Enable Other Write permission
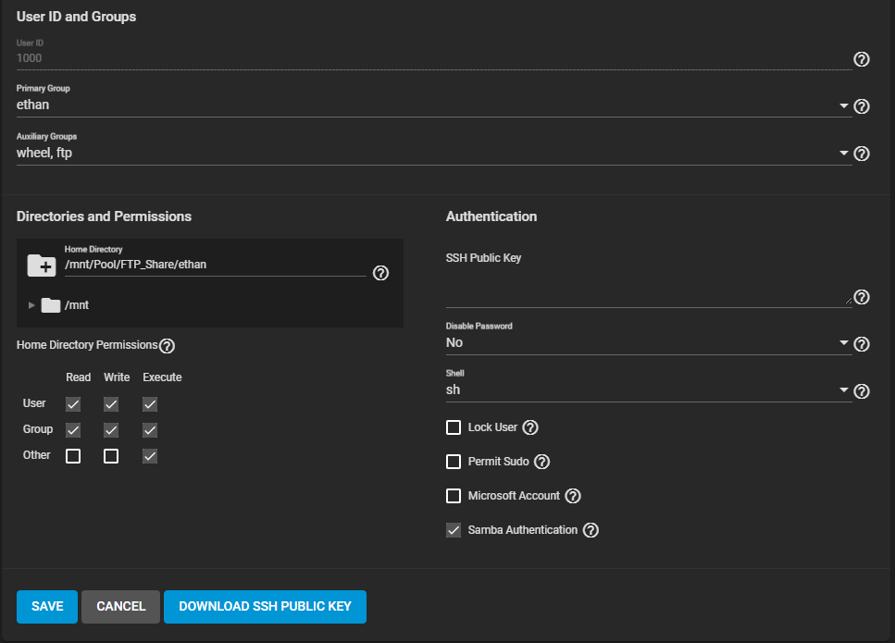Image resolution: width=895 pixels, height=643 pixels. [111, 456]
